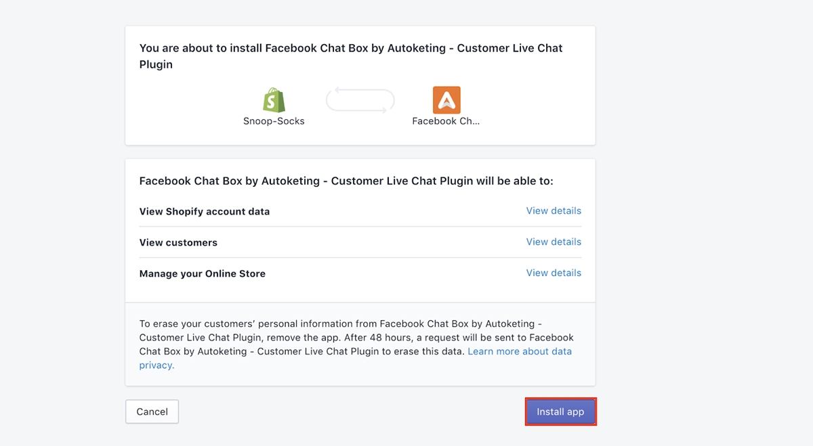Click the Shopify shopping bag icon
813x446 pixels.
274,100
